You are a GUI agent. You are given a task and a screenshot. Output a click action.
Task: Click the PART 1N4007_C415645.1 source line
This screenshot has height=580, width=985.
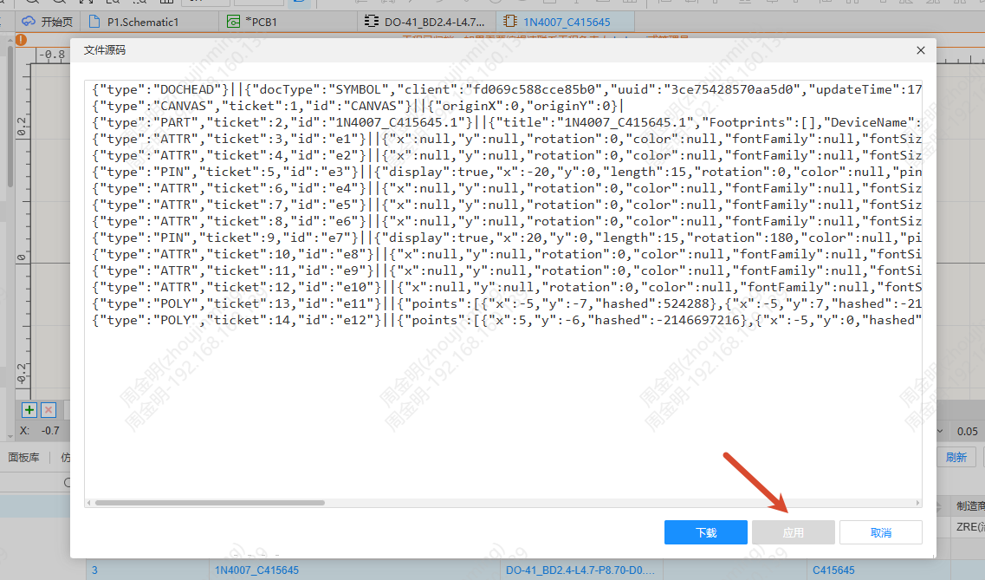coord(506,122)
